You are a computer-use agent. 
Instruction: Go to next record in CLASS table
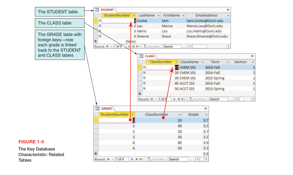pyautogui.click(x=174, y=99)
